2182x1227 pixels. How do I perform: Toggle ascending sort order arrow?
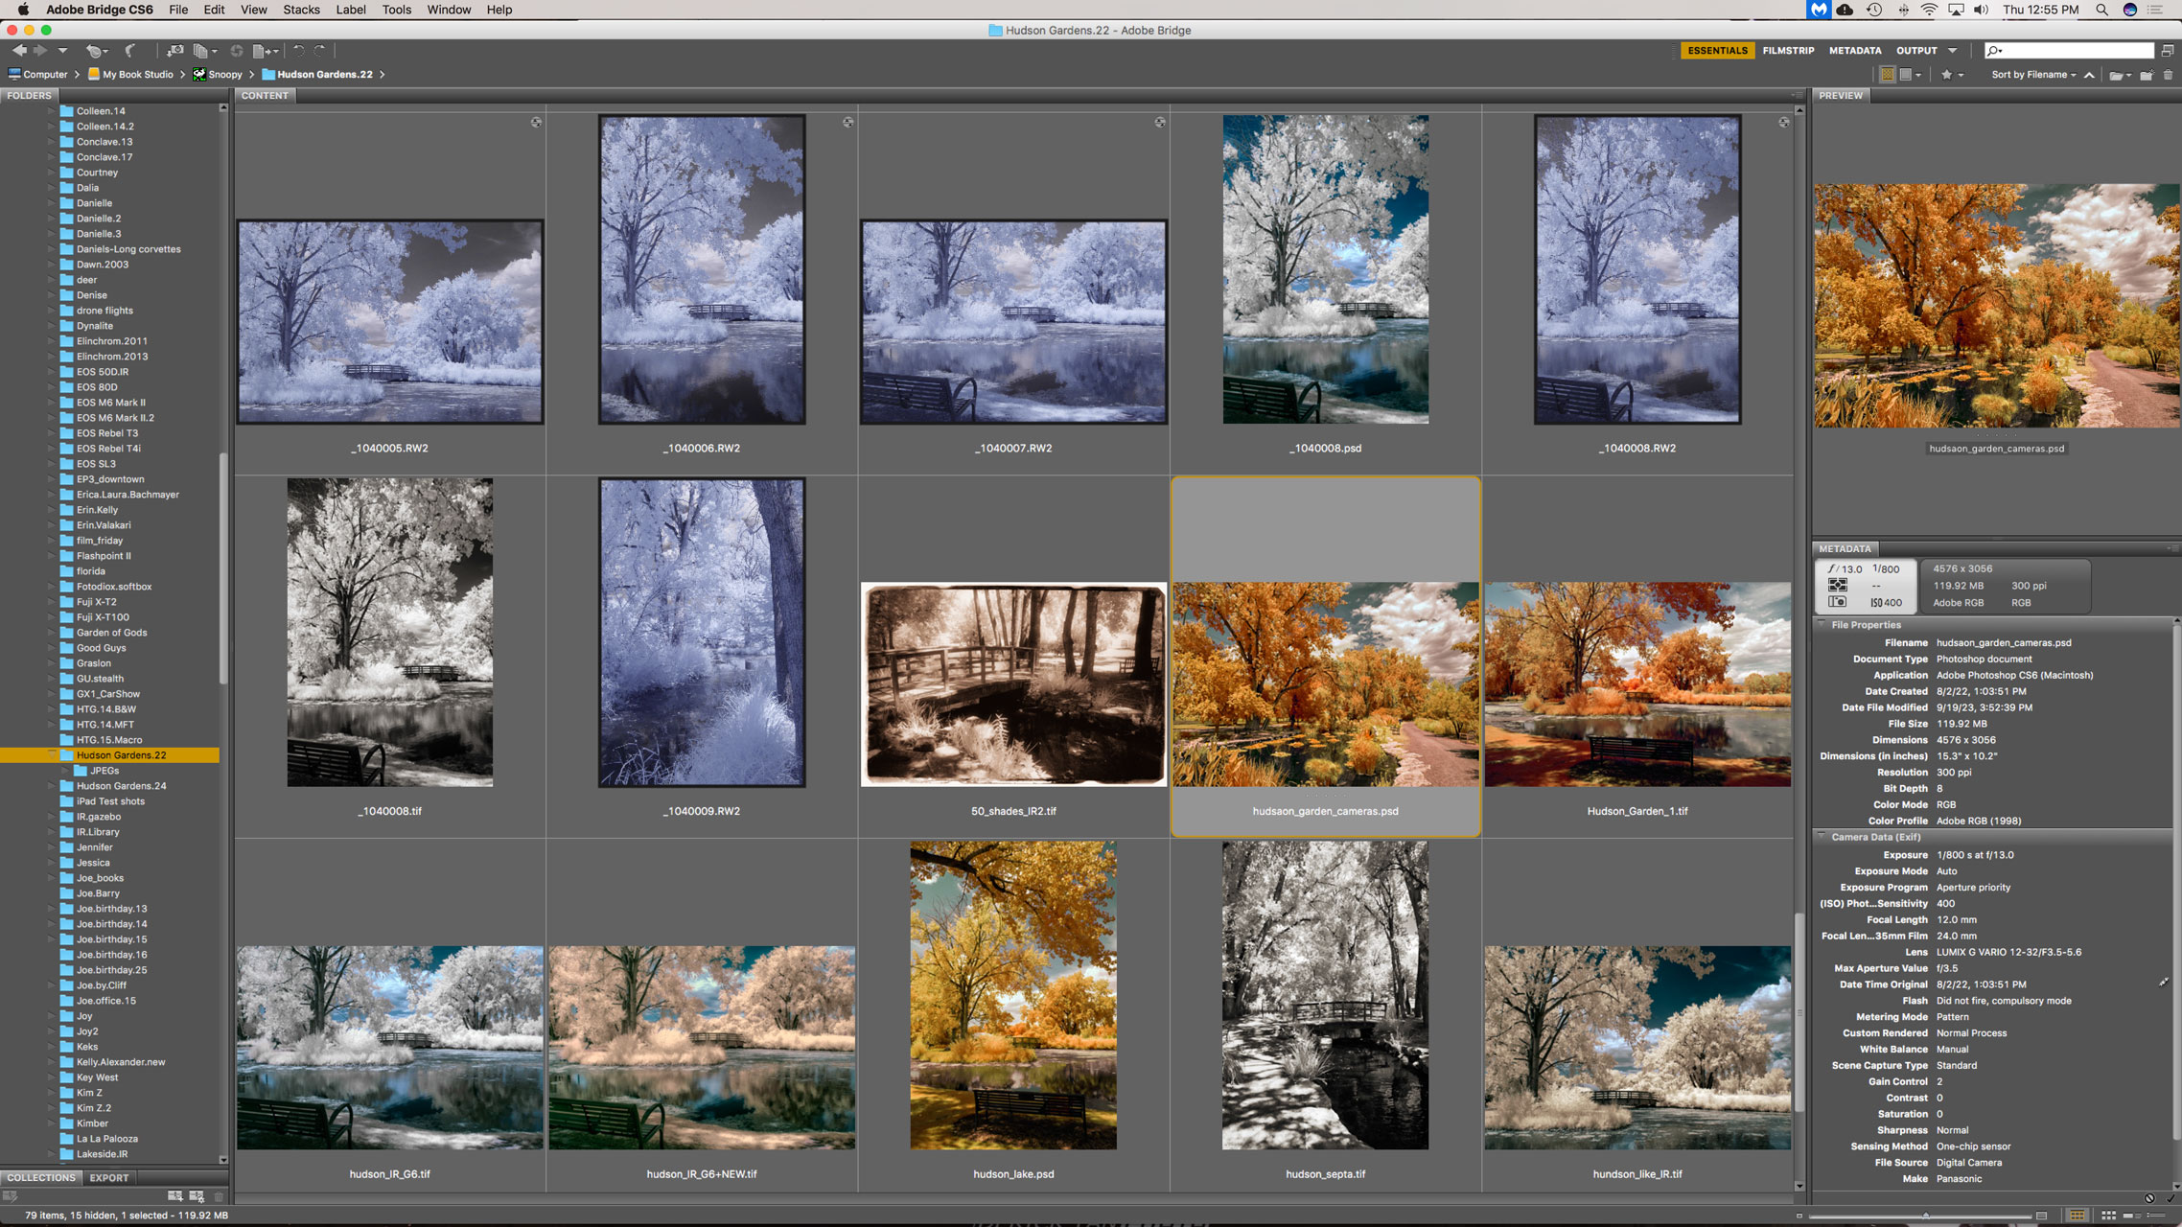coord(2089,75)
